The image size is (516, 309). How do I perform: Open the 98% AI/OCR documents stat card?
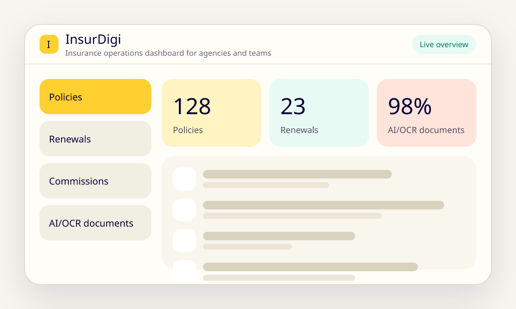point(427,113)
